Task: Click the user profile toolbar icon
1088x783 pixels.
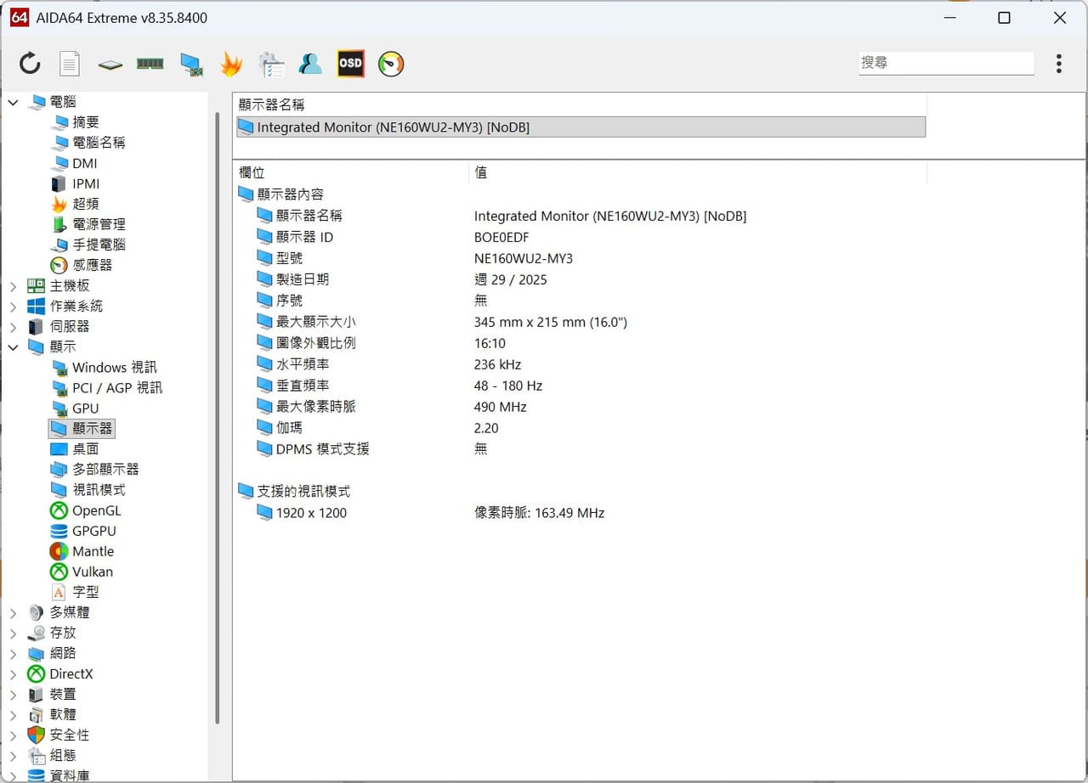Action: [x=310, y=64]
